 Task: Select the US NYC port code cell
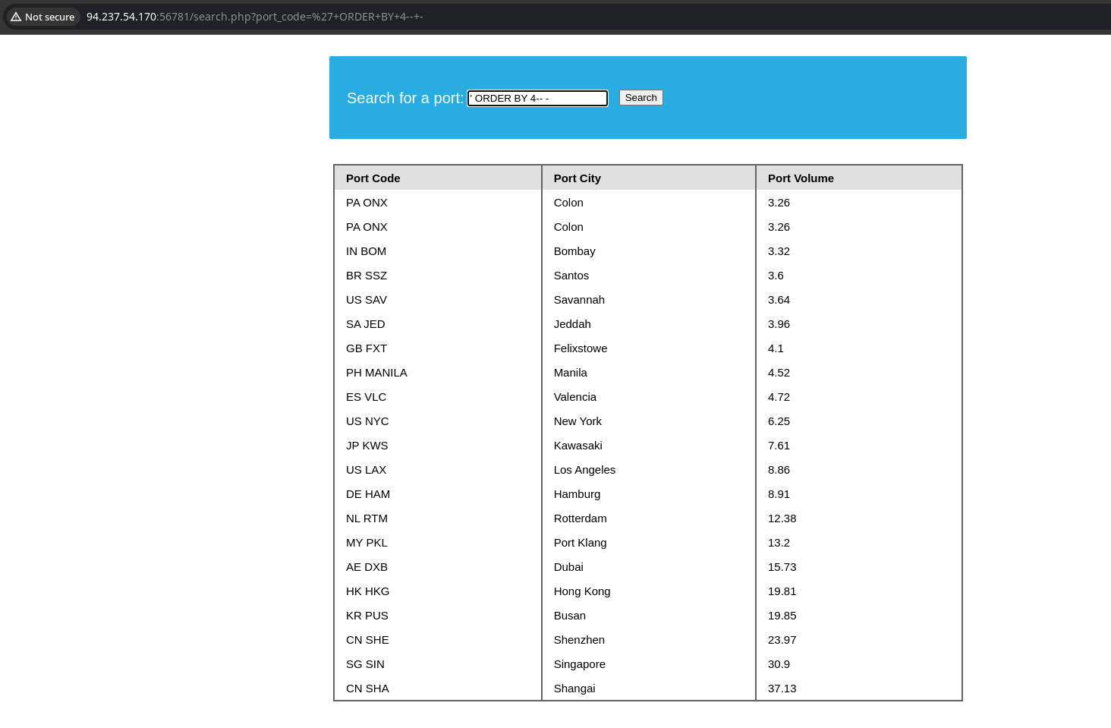[367, 421]
